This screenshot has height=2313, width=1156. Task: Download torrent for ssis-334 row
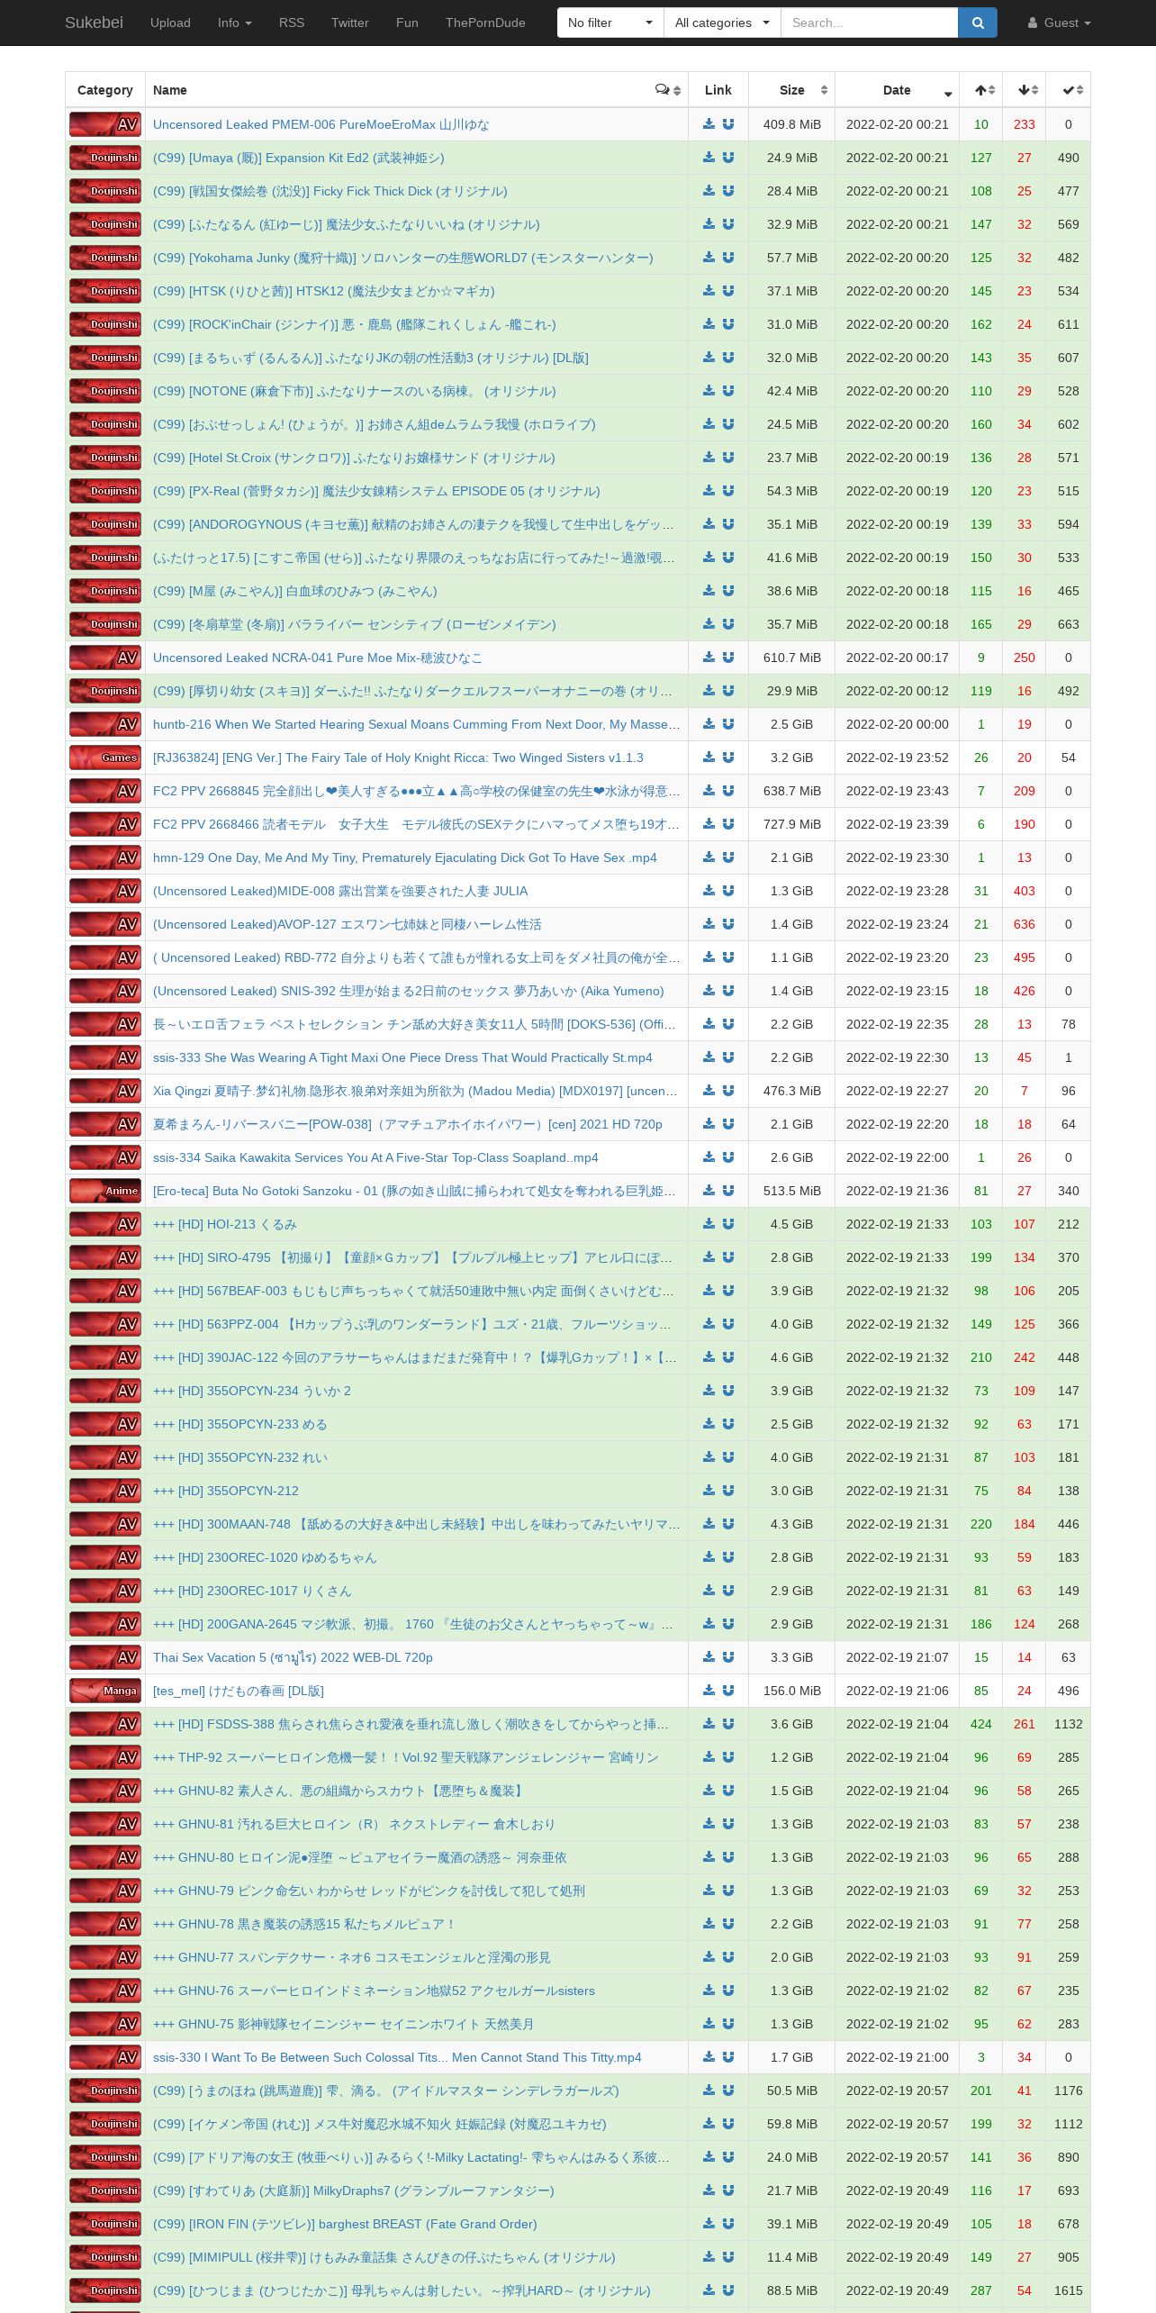coord(709,1157)
